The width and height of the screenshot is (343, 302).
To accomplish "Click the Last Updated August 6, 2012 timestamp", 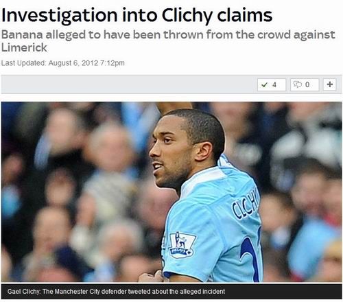I will tap(63, 63).
